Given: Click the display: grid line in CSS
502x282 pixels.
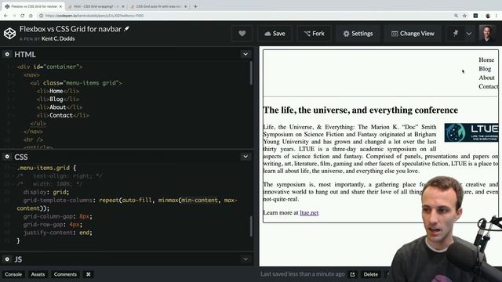Looking at the screenshot, I should point(45,192).
